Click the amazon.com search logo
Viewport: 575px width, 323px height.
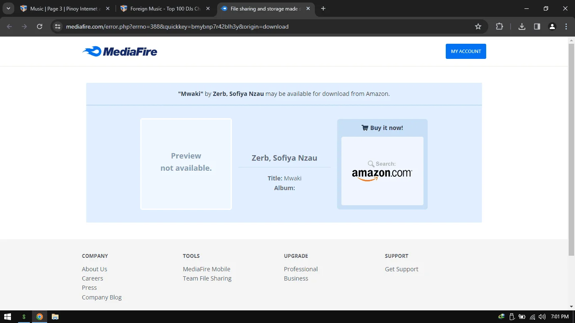(x=382, y=171)
